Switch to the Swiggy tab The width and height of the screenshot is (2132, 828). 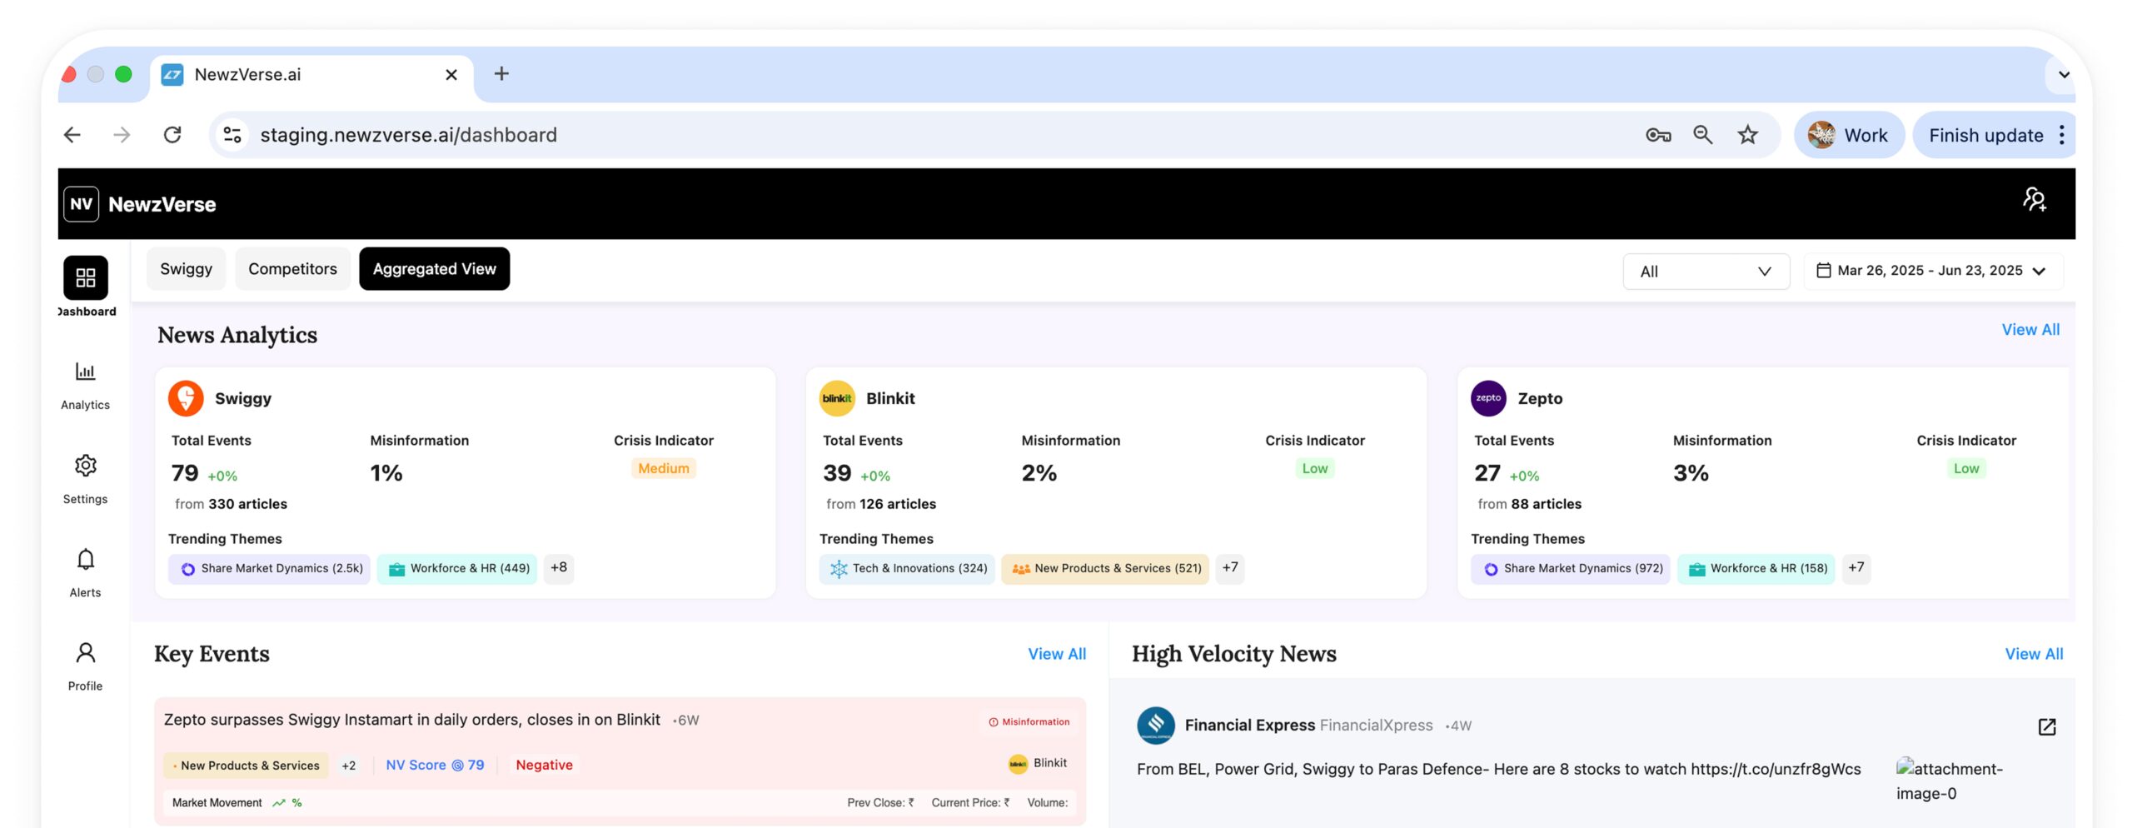click(x=186, y=269)
